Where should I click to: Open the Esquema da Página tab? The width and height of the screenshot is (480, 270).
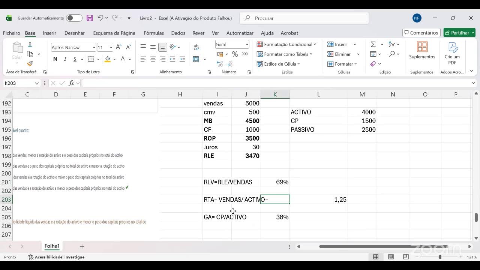click(x=114, y=33)
